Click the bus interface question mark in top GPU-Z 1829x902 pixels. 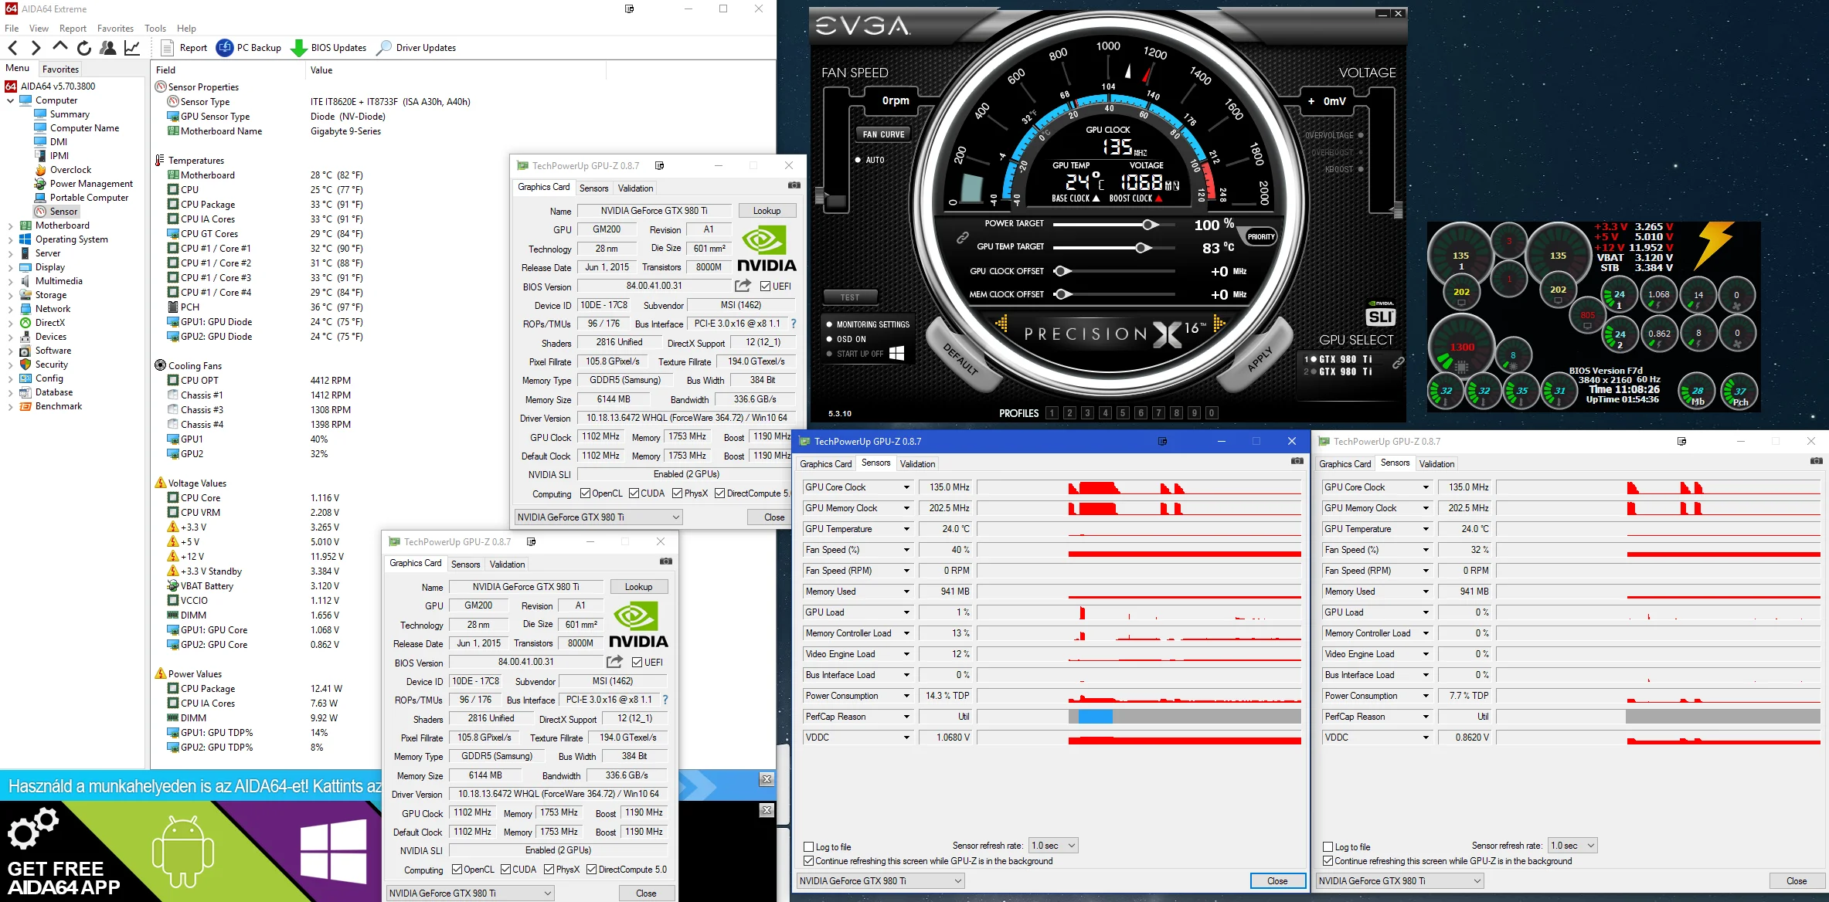tap(793, 324)
